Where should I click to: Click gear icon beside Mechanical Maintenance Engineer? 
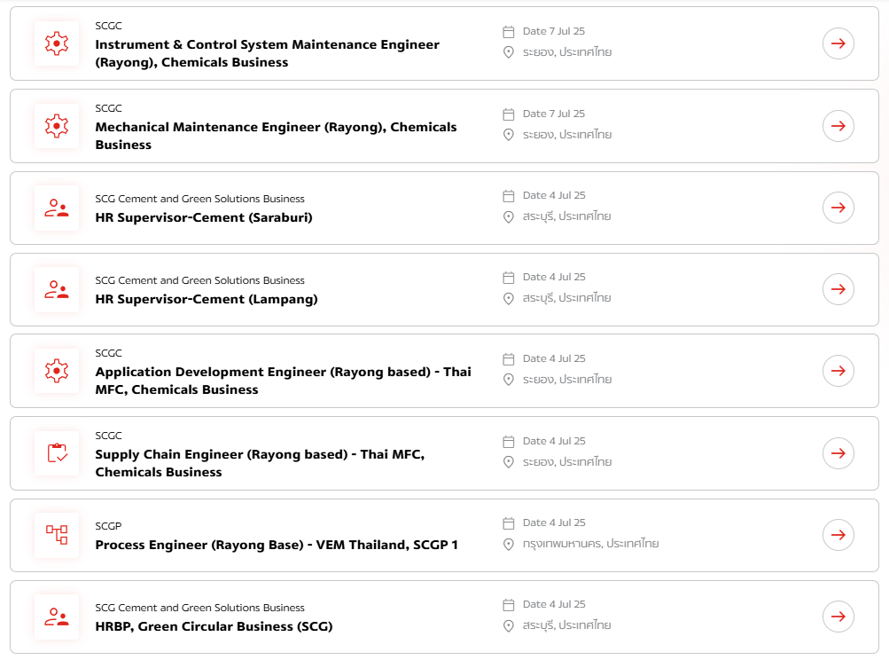coord(57,126)
